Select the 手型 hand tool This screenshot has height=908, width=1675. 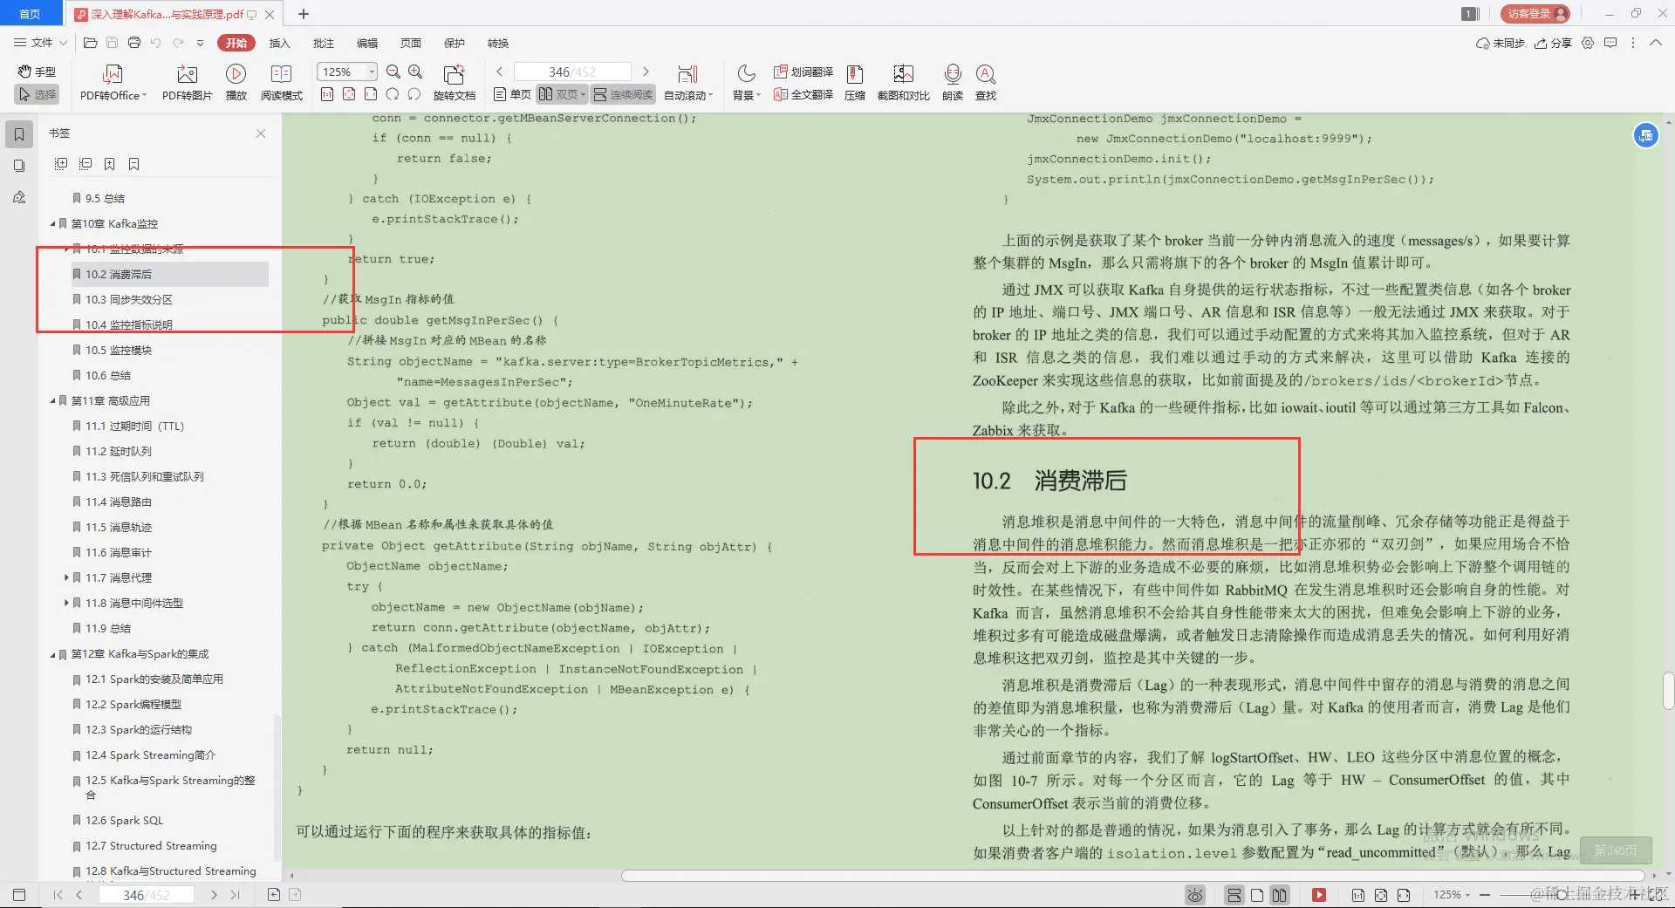37,72
